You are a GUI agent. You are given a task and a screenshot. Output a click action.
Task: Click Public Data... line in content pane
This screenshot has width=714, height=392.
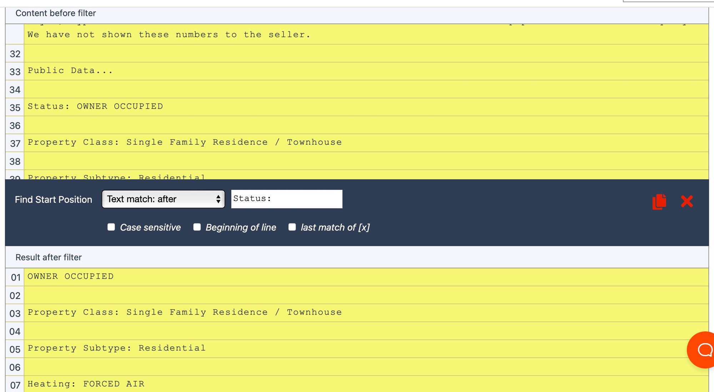click(x=70, y=71)
